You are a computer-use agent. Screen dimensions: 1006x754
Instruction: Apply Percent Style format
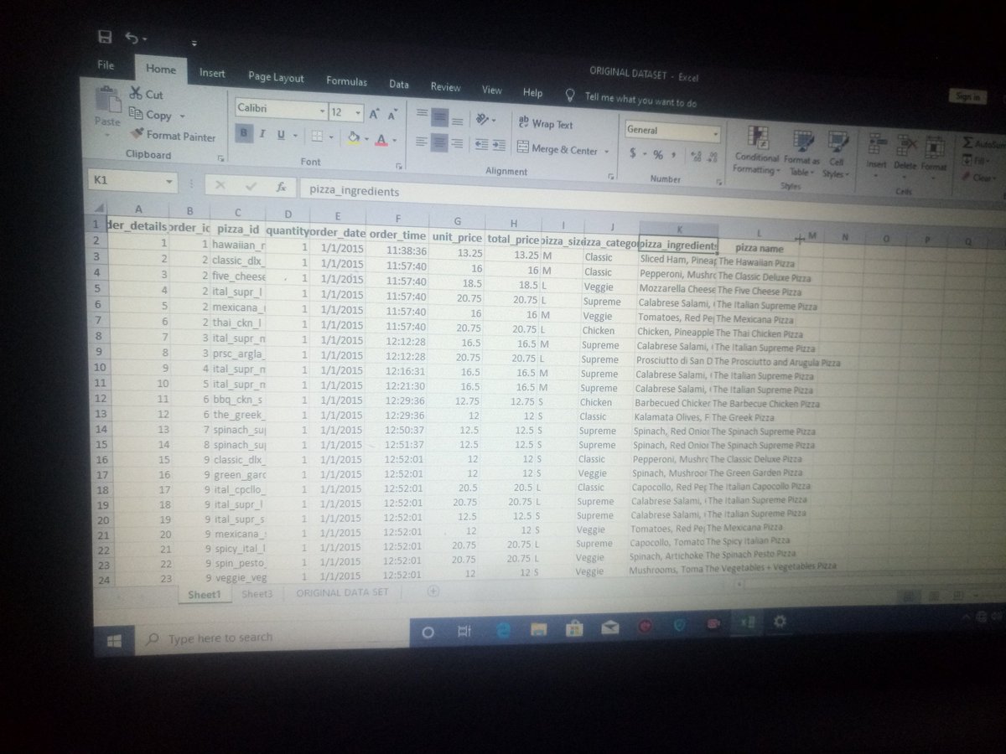(658, 155)
